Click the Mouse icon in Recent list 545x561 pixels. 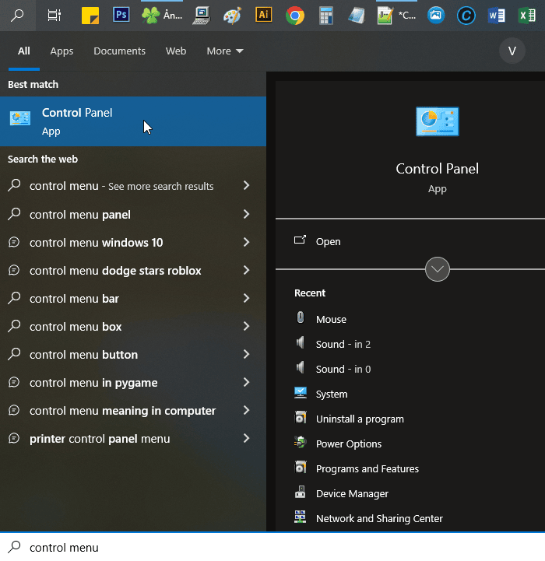(x=301, y=317)
